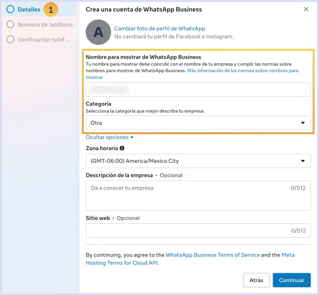Viewport: 319px width, 295px height.
Task: Collapse the Ocultar opciones section
Action: (x=109, y=137)
